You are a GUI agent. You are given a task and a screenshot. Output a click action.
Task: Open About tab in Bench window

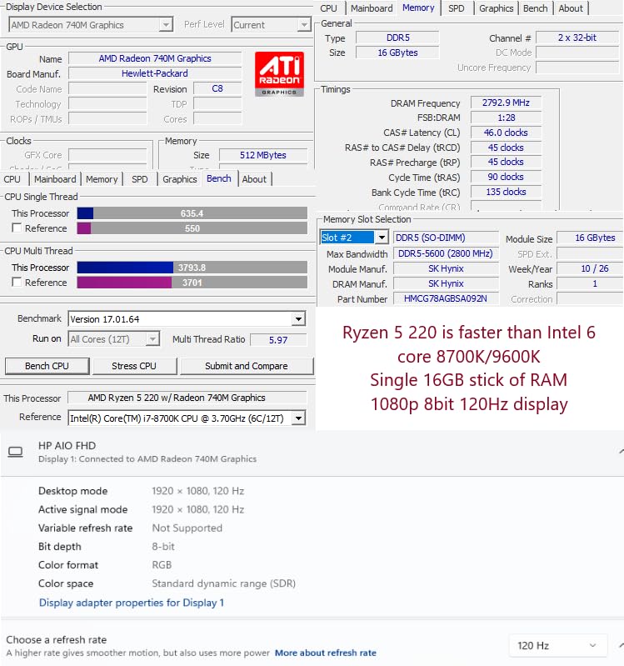(254, 179)
